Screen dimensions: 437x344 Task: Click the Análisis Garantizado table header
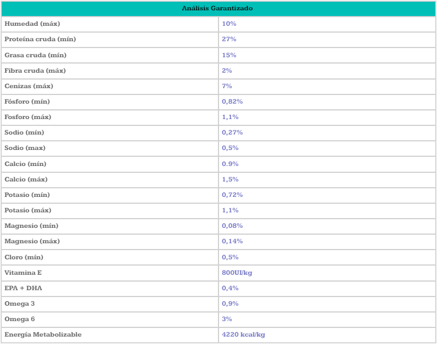[x=218, y=9]
